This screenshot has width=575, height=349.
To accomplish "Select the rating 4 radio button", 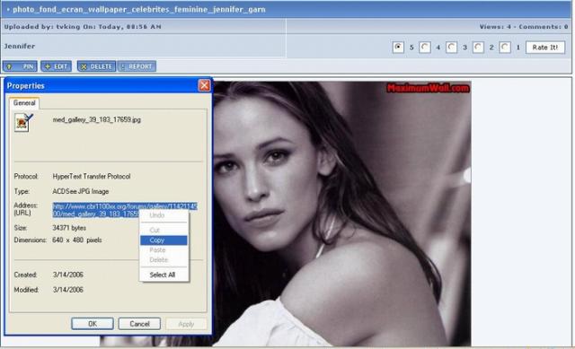I will tap(425, 48).
